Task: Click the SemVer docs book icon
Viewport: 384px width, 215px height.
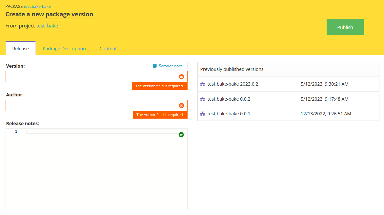Action: (155, 66)
